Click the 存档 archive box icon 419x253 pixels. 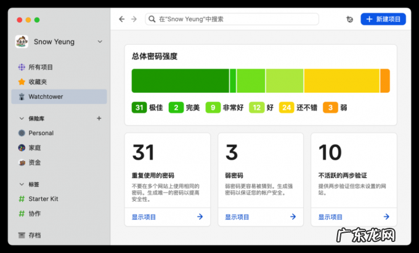click(22, 235)
